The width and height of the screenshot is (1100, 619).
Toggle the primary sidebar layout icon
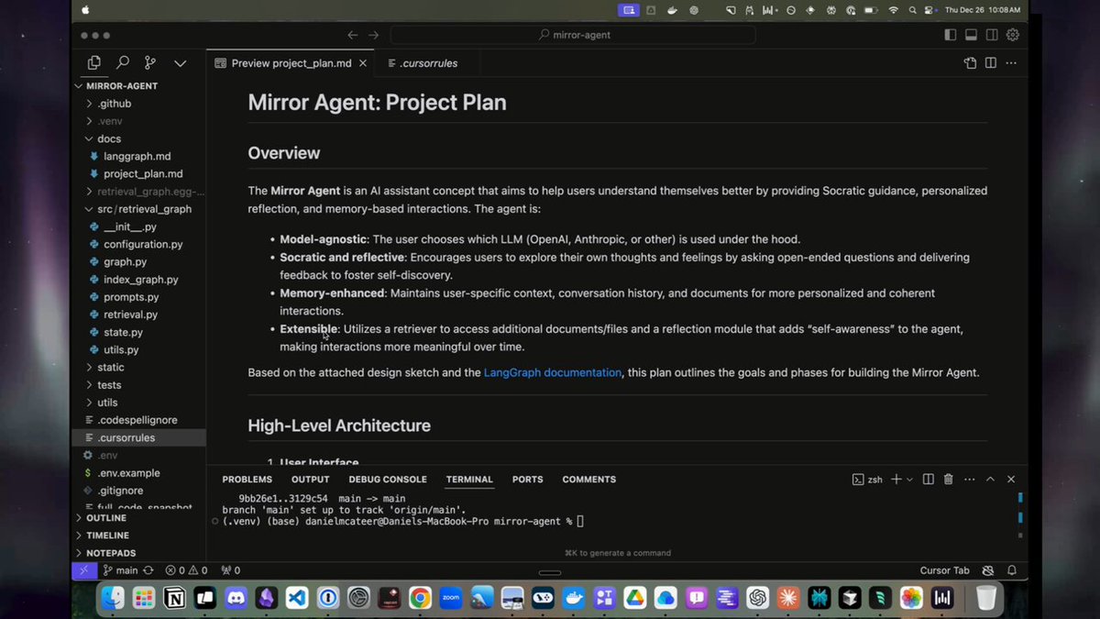pos(950,35)
